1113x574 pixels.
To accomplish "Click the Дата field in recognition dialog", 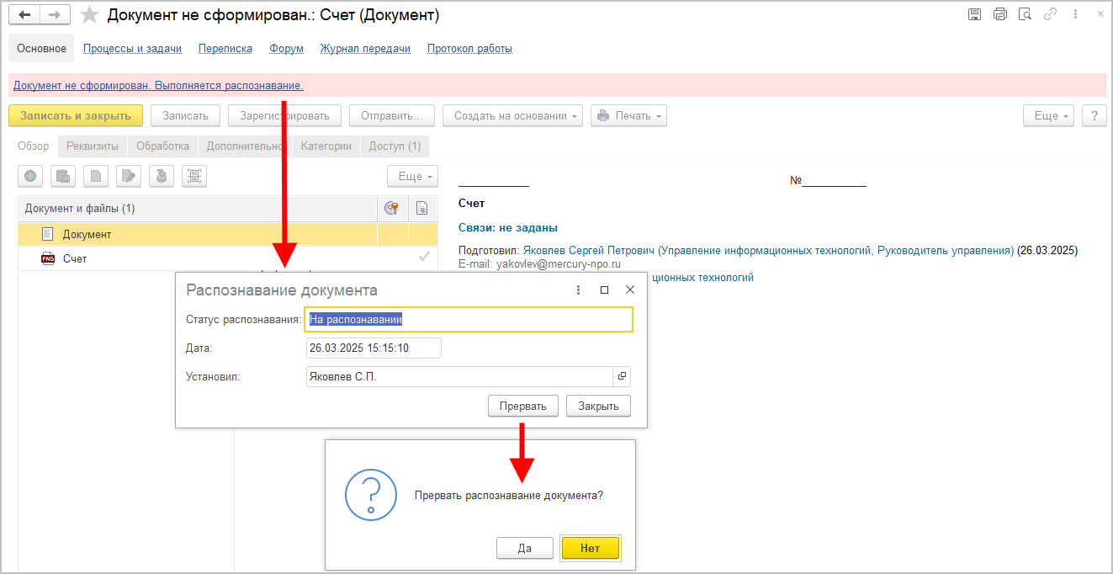I will pos(374,348).
